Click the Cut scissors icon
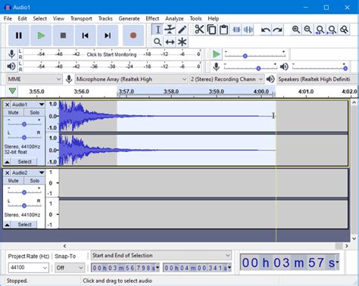Screen dimensions: 359x286 [199, 30]
